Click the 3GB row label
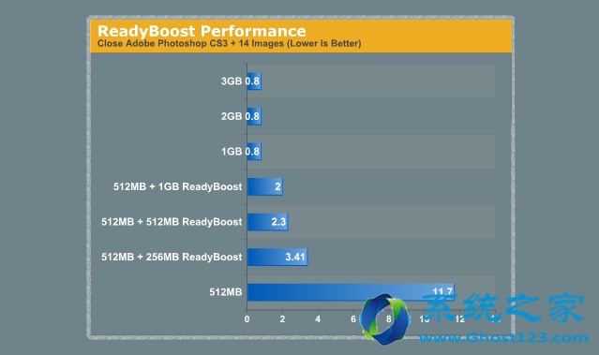This screenshot has height=355, width=599. tap(232, 81)
